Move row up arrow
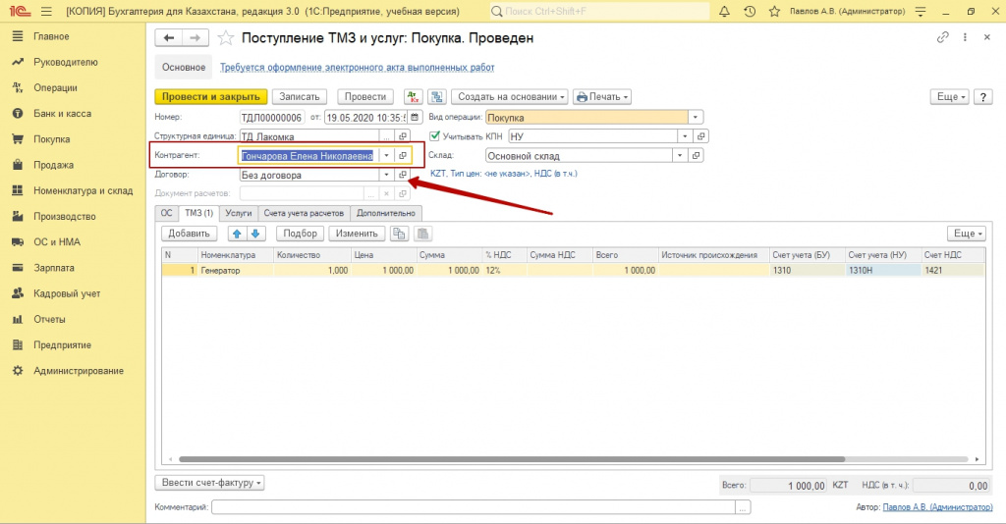1006x524 pixels. point(238,234)
